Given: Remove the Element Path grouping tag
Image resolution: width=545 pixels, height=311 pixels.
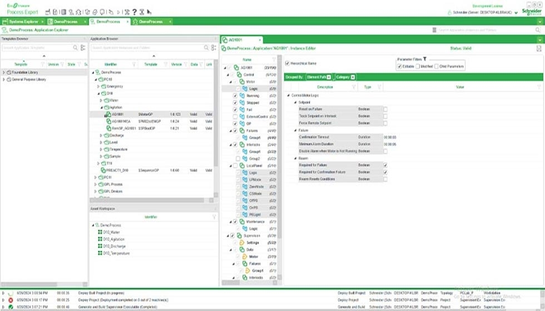Looking at the screenshot, I should coord(329,77).
